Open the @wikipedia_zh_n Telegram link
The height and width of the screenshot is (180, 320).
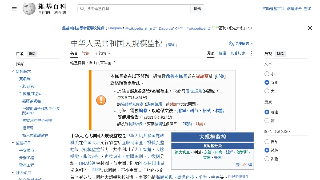point(140,28)
